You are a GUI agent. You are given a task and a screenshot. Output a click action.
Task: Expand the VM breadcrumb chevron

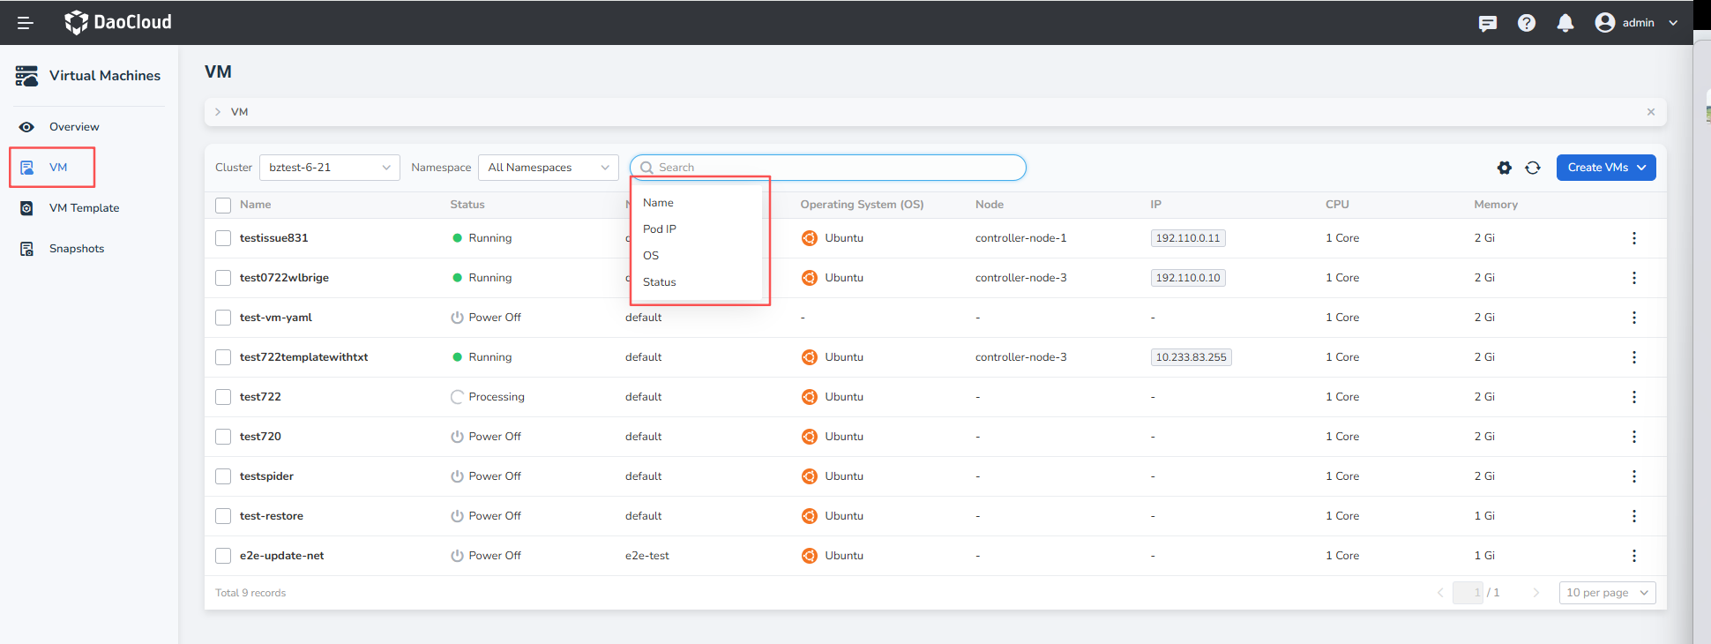(x=218, y=112)
